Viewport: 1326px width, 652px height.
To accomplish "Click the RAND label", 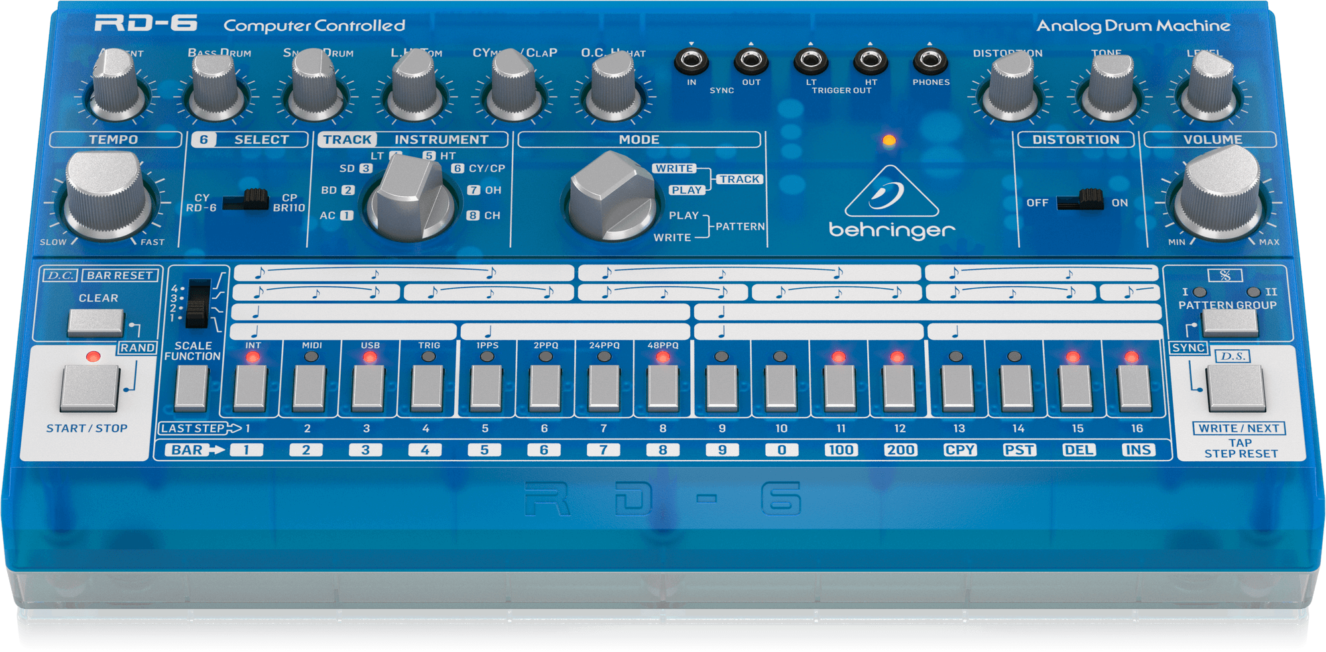I will [137, 348].
